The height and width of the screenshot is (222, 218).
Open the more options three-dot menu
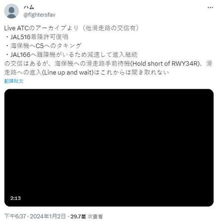tap(210, 7)
